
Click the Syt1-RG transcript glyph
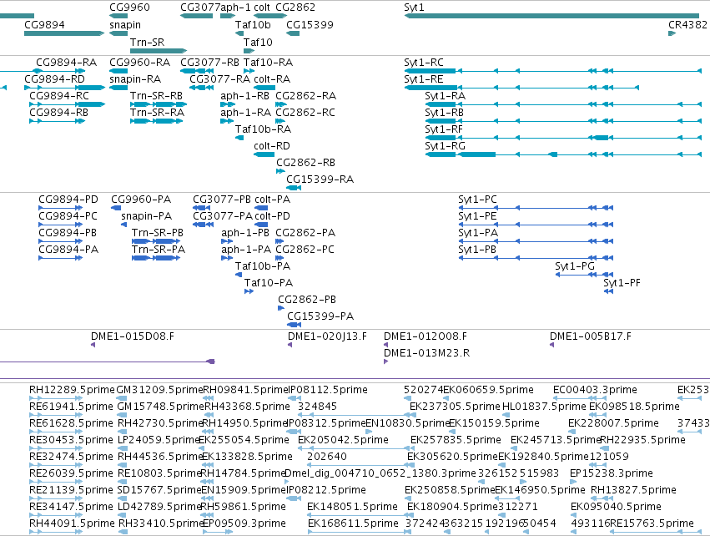click(563, 154)
